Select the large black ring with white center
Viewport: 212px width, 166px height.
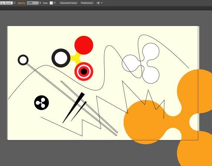click(61, 58)
